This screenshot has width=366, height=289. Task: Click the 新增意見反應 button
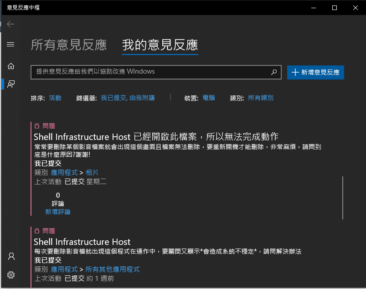click(315, 72)
